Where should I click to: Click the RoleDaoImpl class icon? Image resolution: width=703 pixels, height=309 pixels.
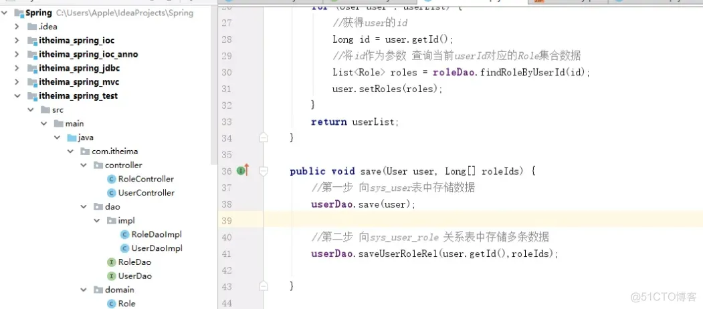click(125, 234)
